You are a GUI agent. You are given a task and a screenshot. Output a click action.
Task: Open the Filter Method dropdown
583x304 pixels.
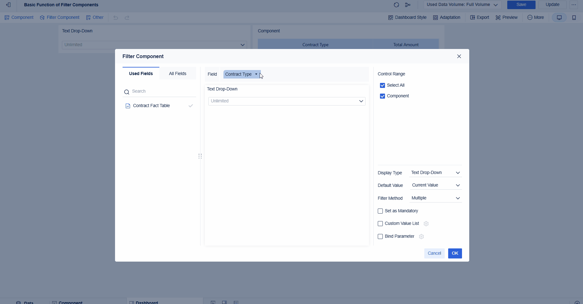click(x=436, y=198)
